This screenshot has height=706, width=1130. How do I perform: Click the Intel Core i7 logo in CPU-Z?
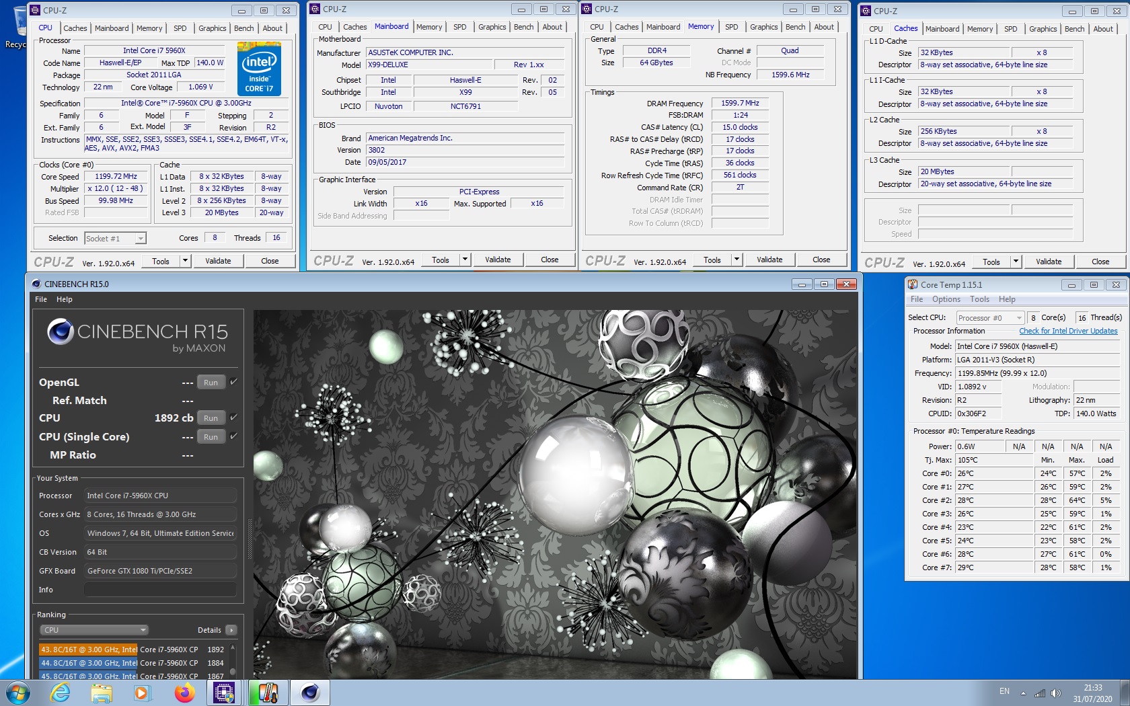259,69
